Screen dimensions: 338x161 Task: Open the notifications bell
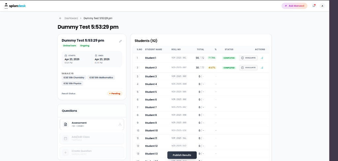coord(314,6)
